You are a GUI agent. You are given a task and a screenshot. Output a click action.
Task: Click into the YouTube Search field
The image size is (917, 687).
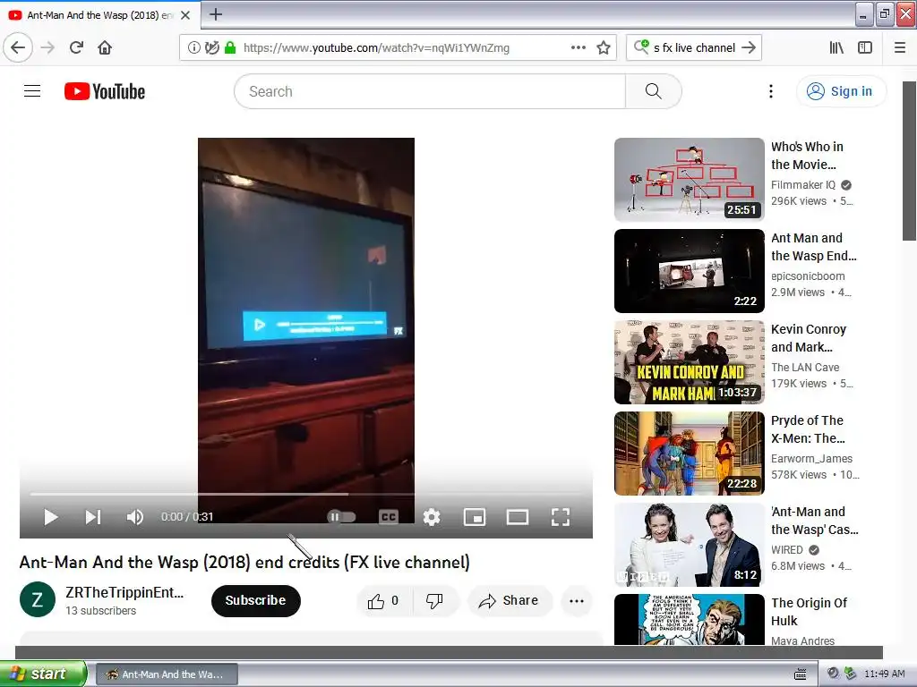(x=430, y=91)
